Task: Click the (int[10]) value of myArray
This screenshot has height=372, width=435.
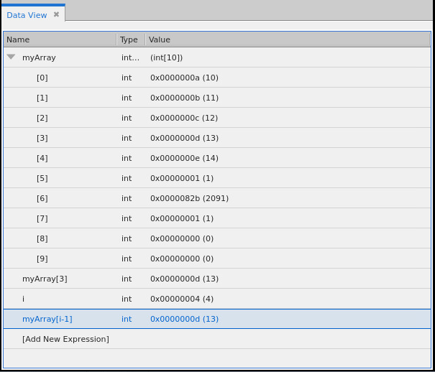Action: click(166, 57)
